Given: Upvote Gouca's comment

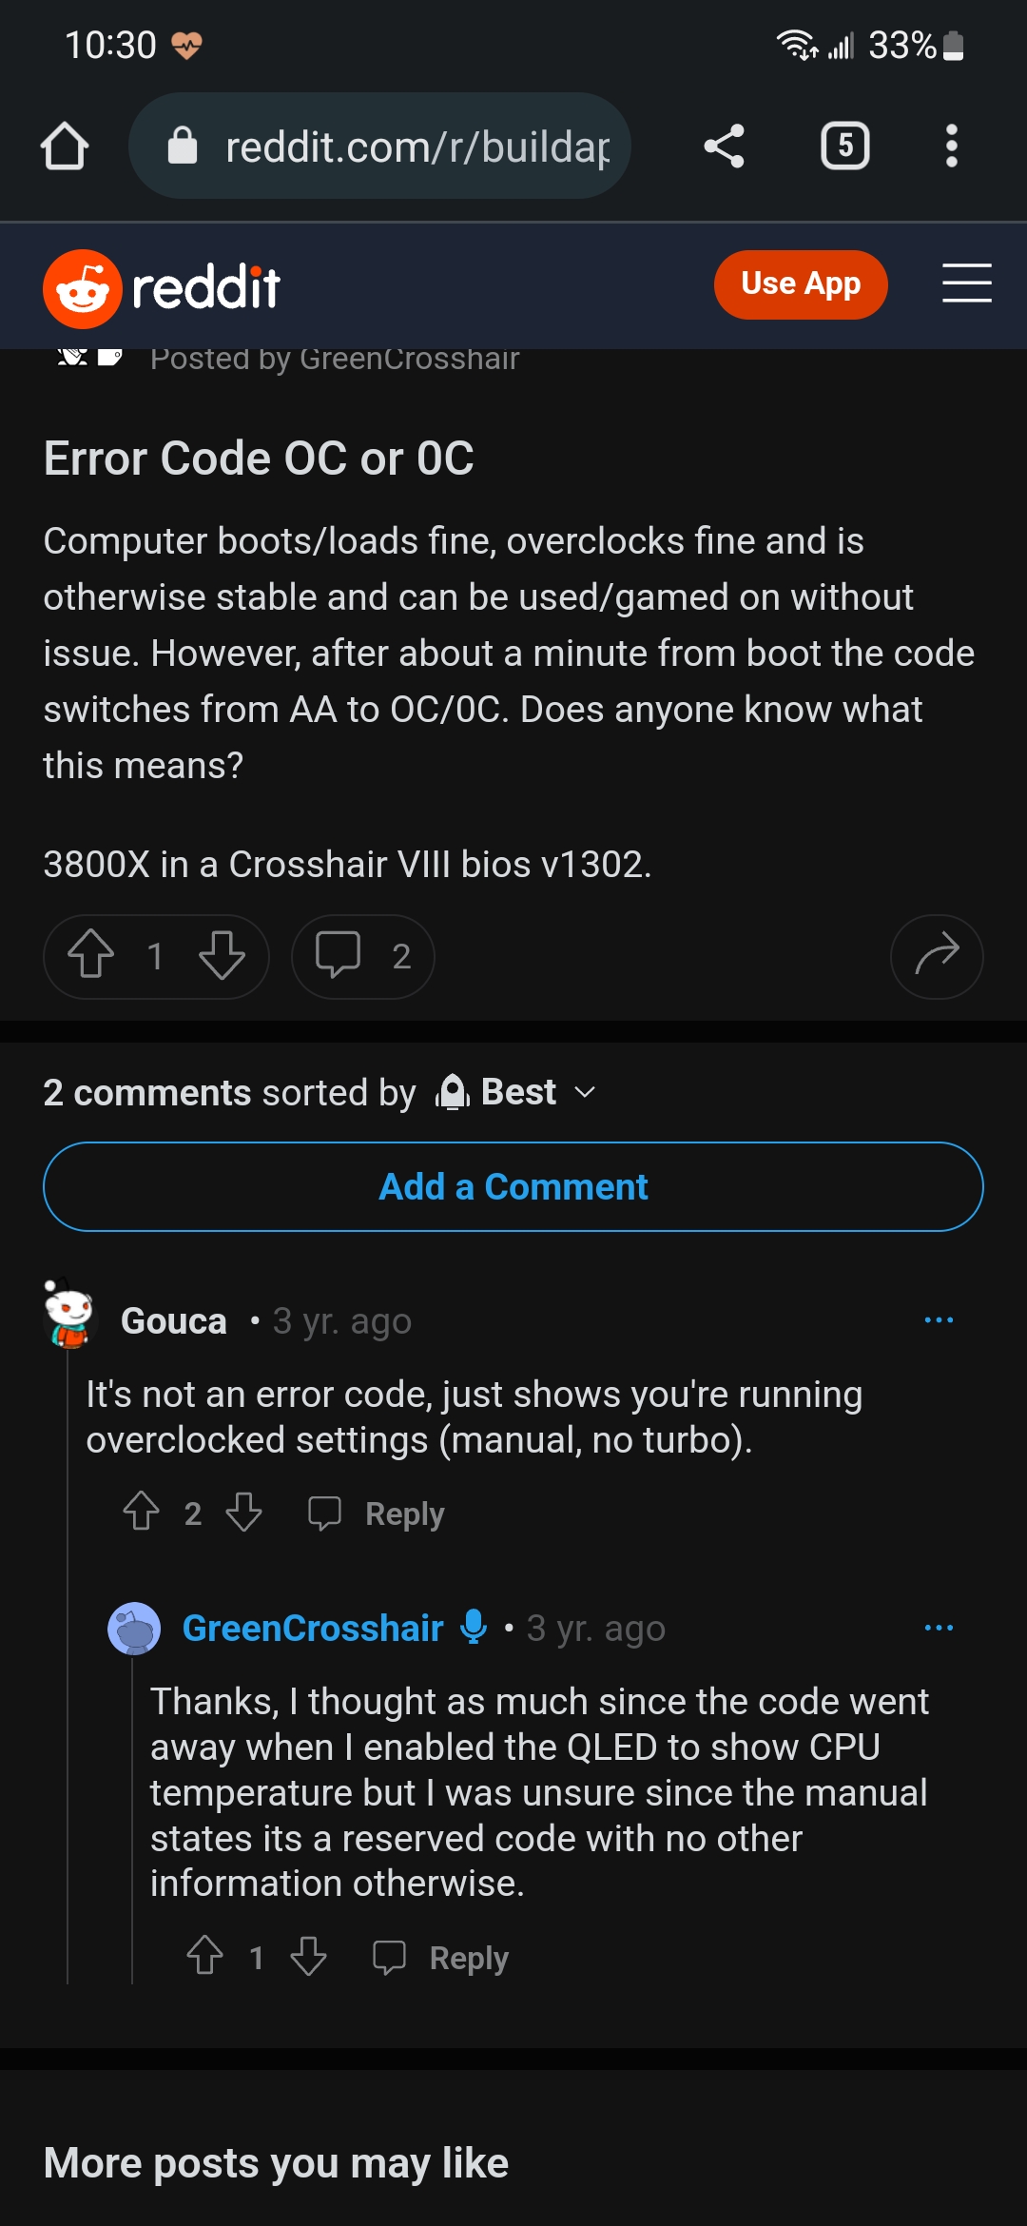Looking at the screenshot, I should [x=141, y=1512].
